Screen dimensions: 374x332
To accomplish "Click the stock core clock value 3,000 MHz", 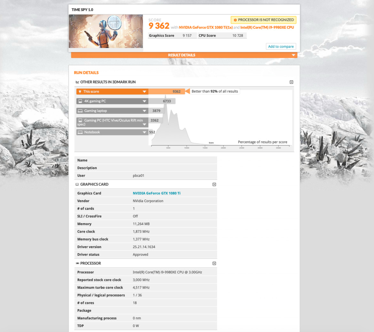I will click(141, 280).
